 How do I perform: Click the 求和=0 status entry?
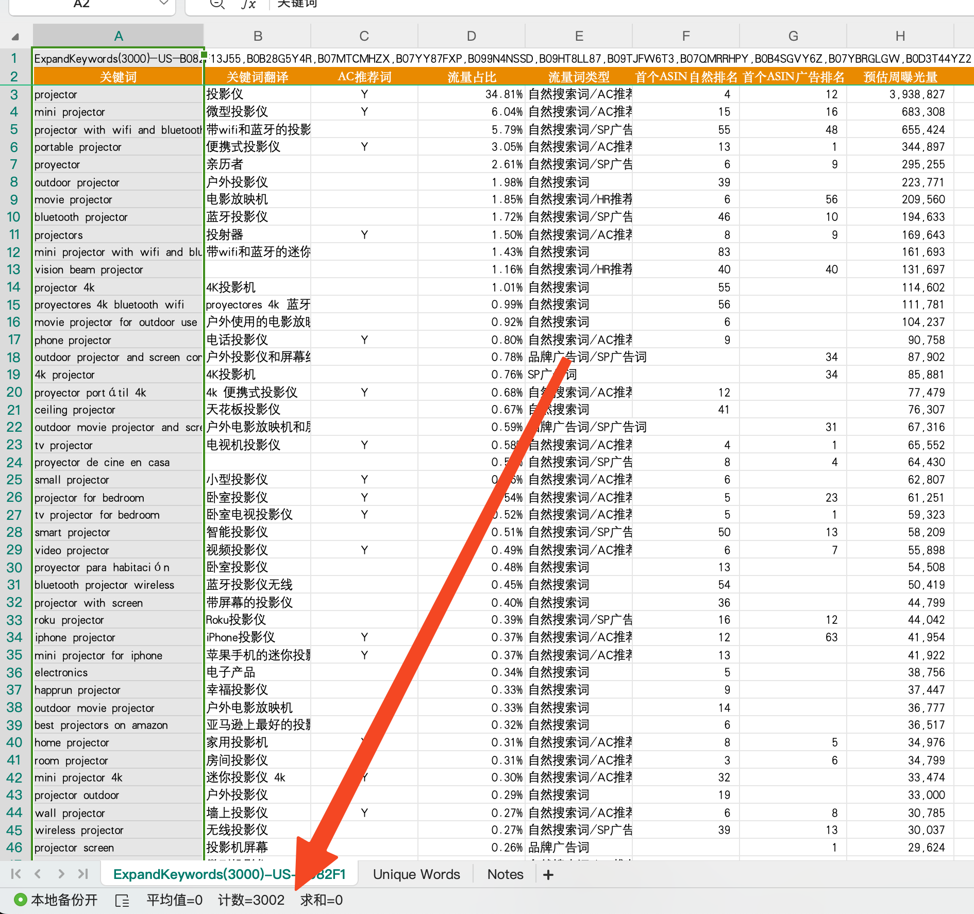tap(322, 900)
